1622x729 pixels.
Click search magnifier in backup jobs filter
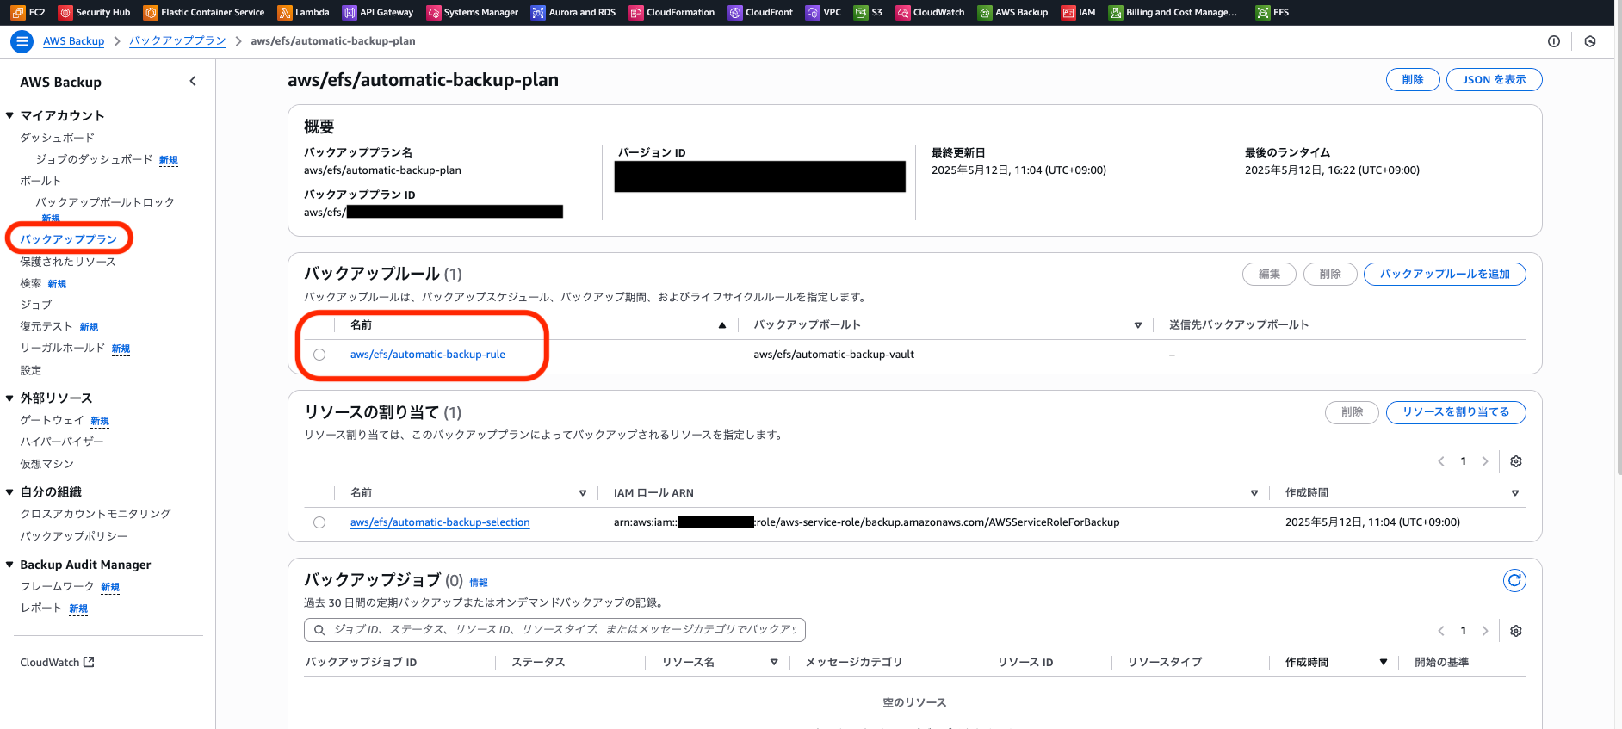(319, 630)
